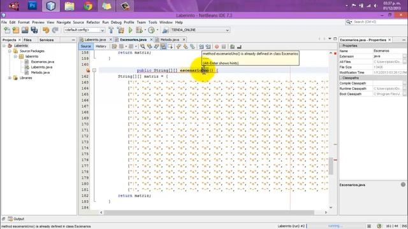408x229 pixels.
Task: Click the Next Bookmark editor icon
Action: pyautogui.click(x=186, y=46)
